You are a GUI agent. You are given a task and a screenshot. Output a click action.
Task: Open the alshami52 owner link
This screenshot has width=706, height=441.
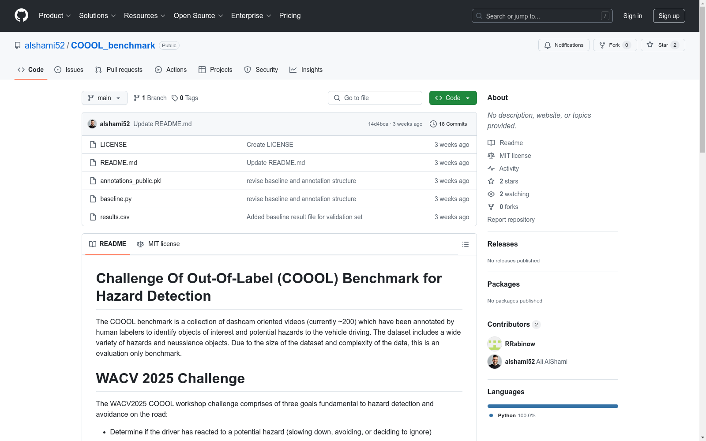click(45, 45)
